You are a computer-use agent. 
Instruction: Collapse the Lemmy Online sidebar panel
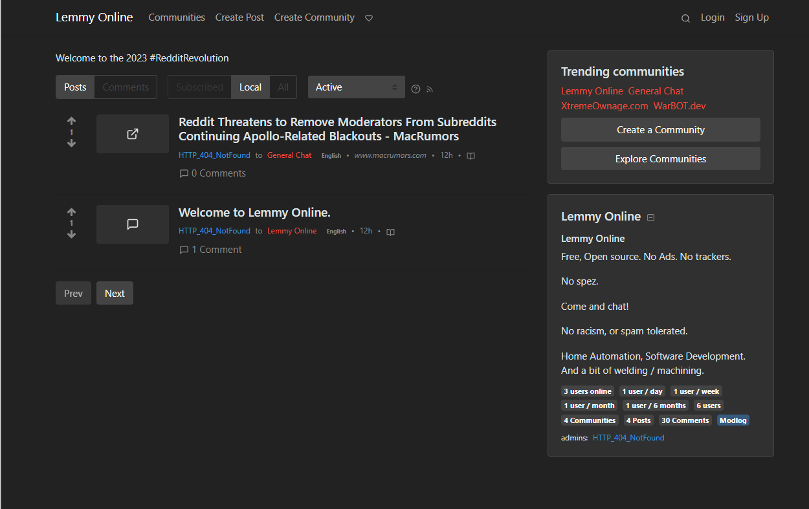point(651,217)
